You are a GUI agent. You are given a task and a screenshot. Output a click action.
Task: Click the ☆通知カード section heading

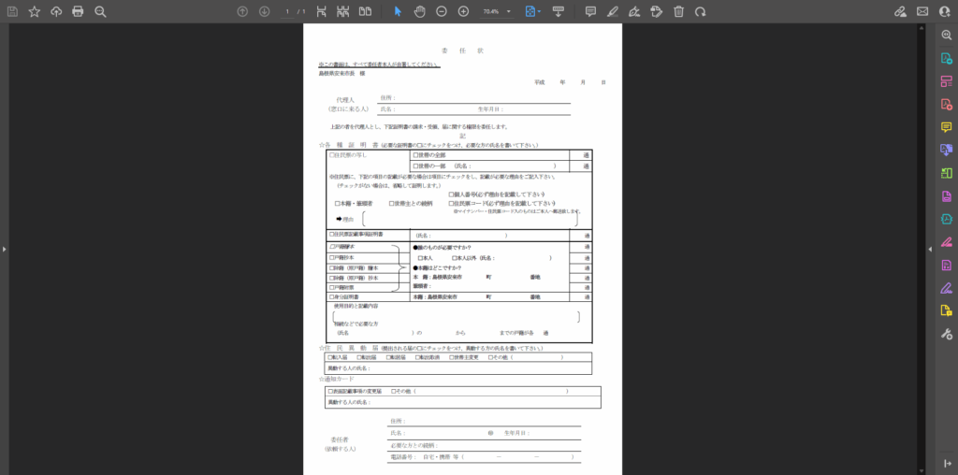pyautogui.click(x=337, y=379)
